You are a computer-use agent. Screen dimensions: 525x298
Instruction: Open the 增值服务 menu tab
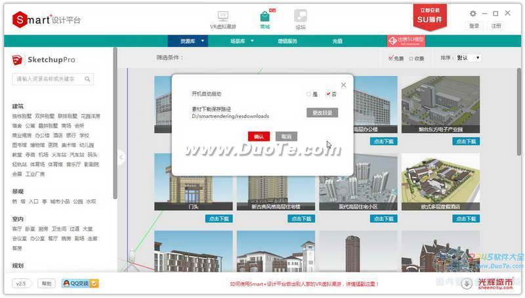tap(287, 41)
